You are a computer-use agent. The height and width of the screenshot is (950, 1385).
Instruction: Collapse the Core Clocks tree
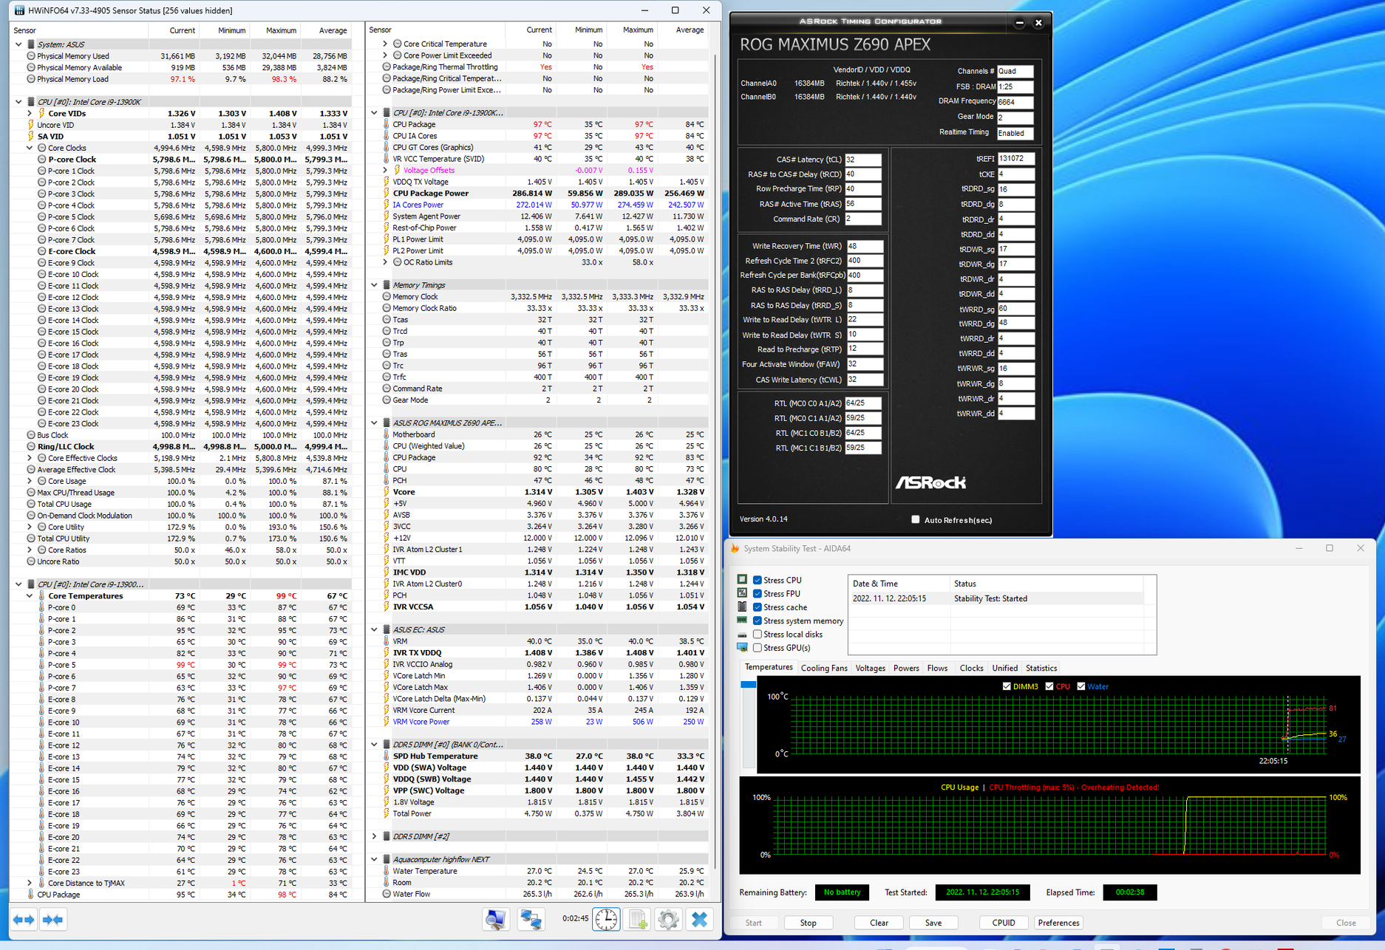point(30,148)
